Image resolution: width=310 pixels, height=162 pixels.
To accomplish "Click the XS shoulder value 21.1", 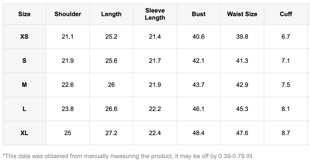I will coord(68,37).
